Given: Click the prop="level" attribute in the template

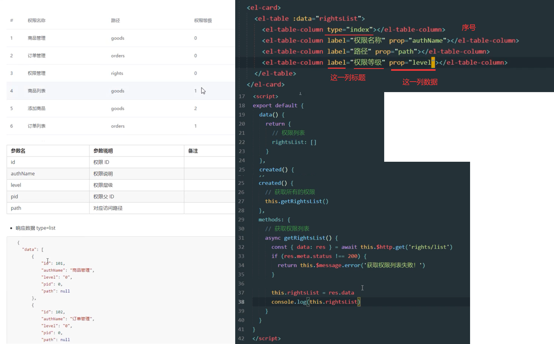Looking at the screenshot, I should pyautogui.click(x=412, y=62).
